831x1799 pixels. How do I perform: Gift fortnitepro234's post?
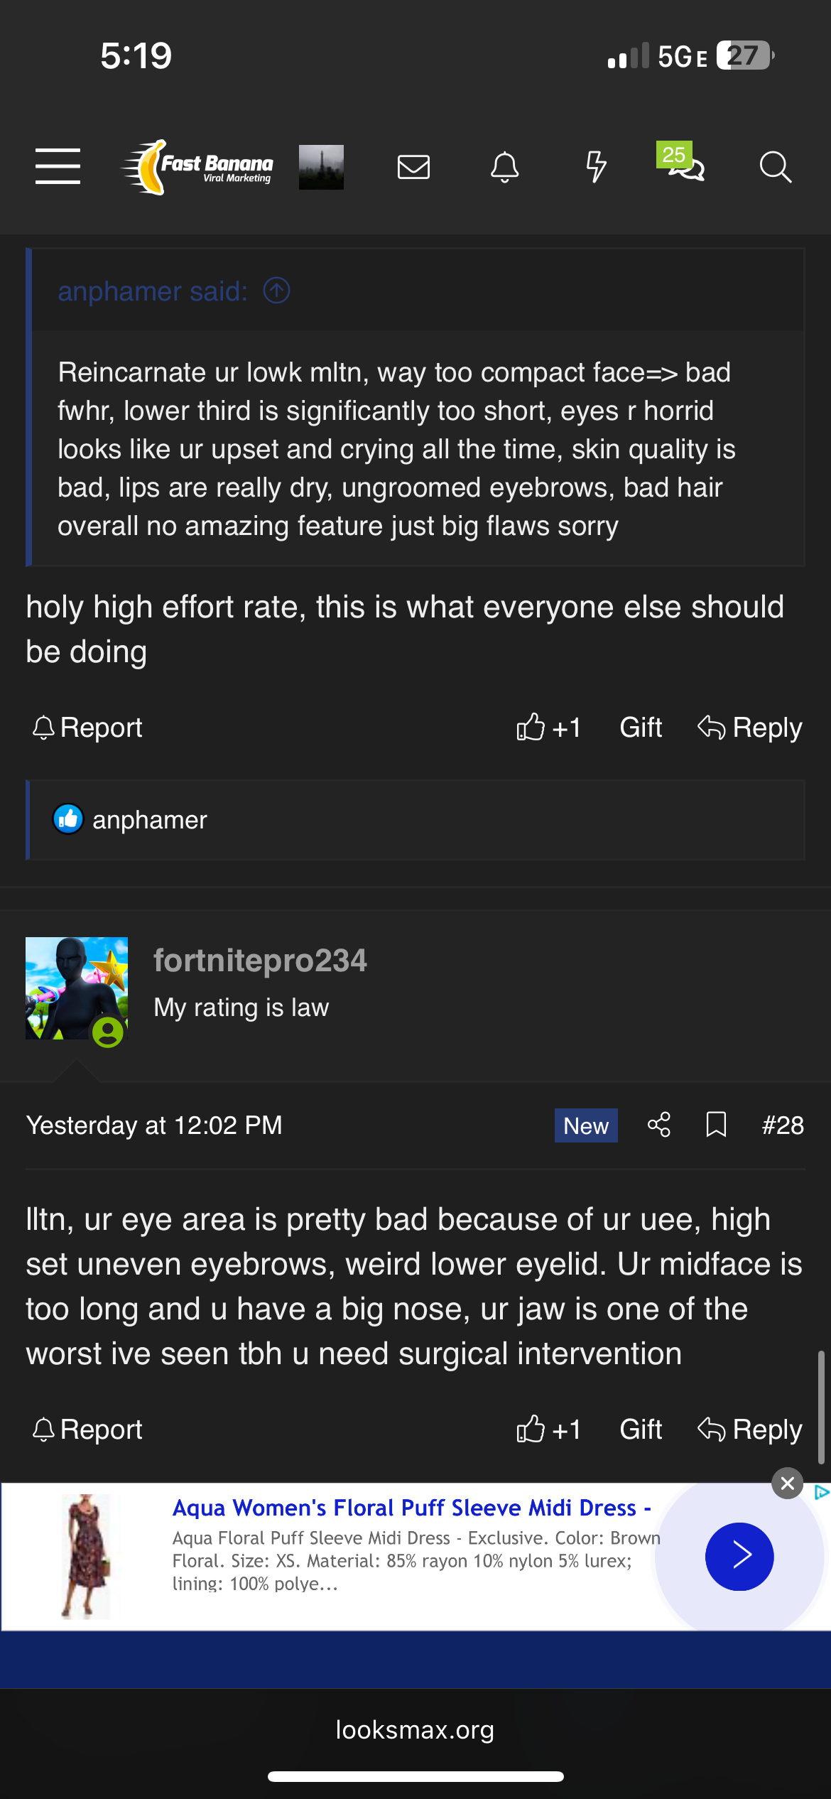point(641,1429)
